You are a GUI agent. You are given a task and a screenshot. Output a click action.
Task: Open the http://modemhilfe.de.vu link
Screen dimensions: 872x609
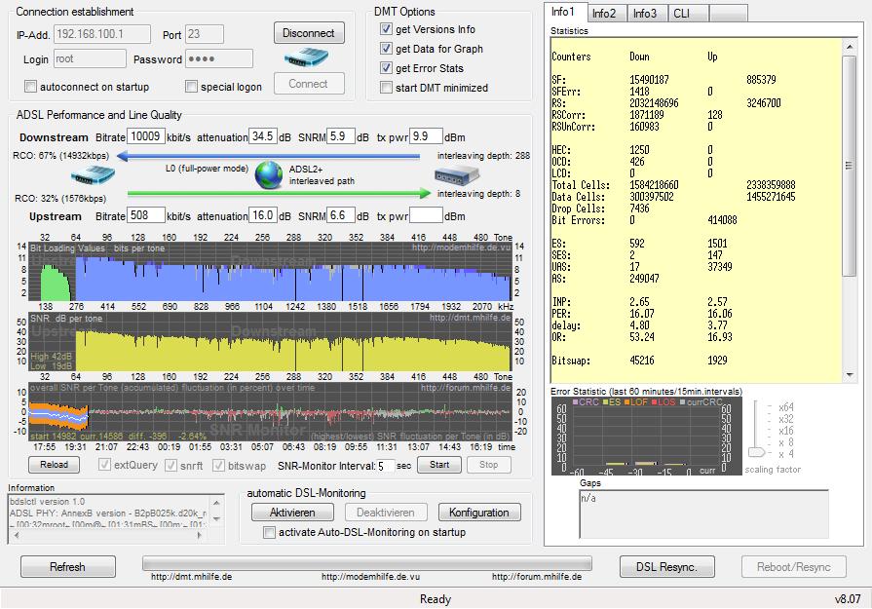pyautogui.click(x=371, y=577)
